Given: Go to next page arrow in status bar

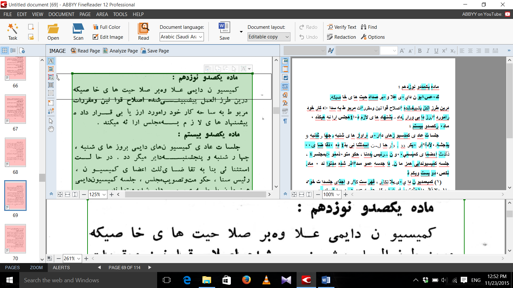Looking at the screenshot, I should pyautogui.click(x=149, y=268).
